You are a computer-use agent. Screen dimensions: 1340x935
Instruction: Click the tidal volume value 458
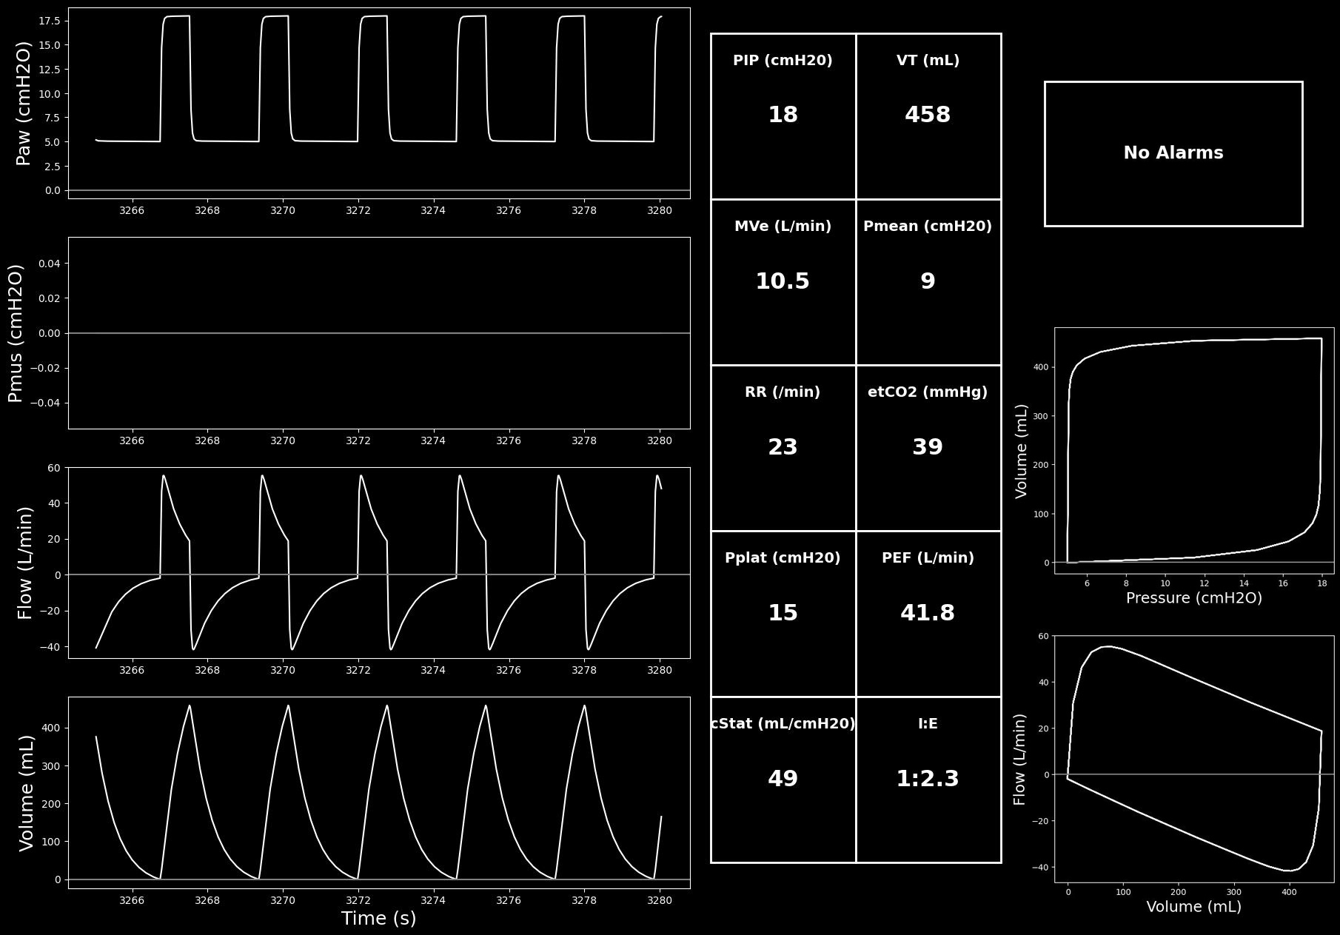928,115
